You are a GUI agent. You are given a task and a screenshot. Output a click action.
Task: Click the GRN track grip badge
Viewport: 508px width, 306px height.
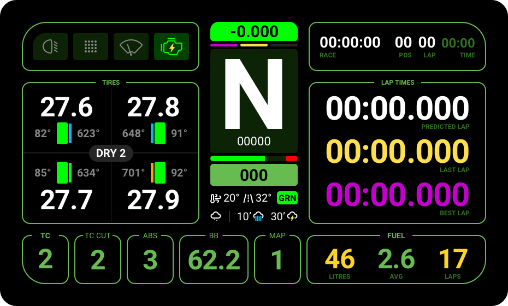click(x=287, y=198)
